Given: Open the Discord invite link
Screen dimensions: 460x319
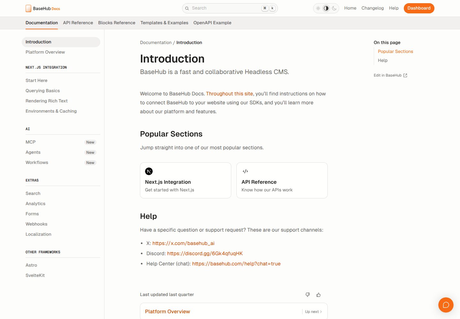Looking at the screenshot, I should (205, 254).
